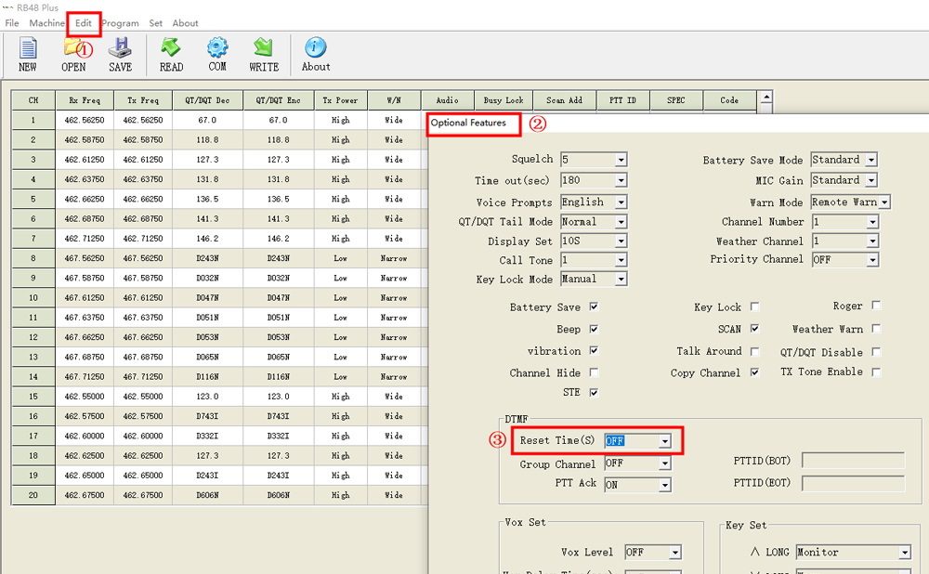Image resolution: width=929 pixels, height=574 pixels.
Task: Toggle the Weather Warn checkbox
Action: (x=876, y=329)
